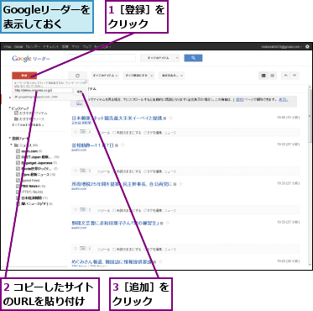Click share icon under 日本郵便 article
This screenshot has height=311, width=313.
point(83,132)
